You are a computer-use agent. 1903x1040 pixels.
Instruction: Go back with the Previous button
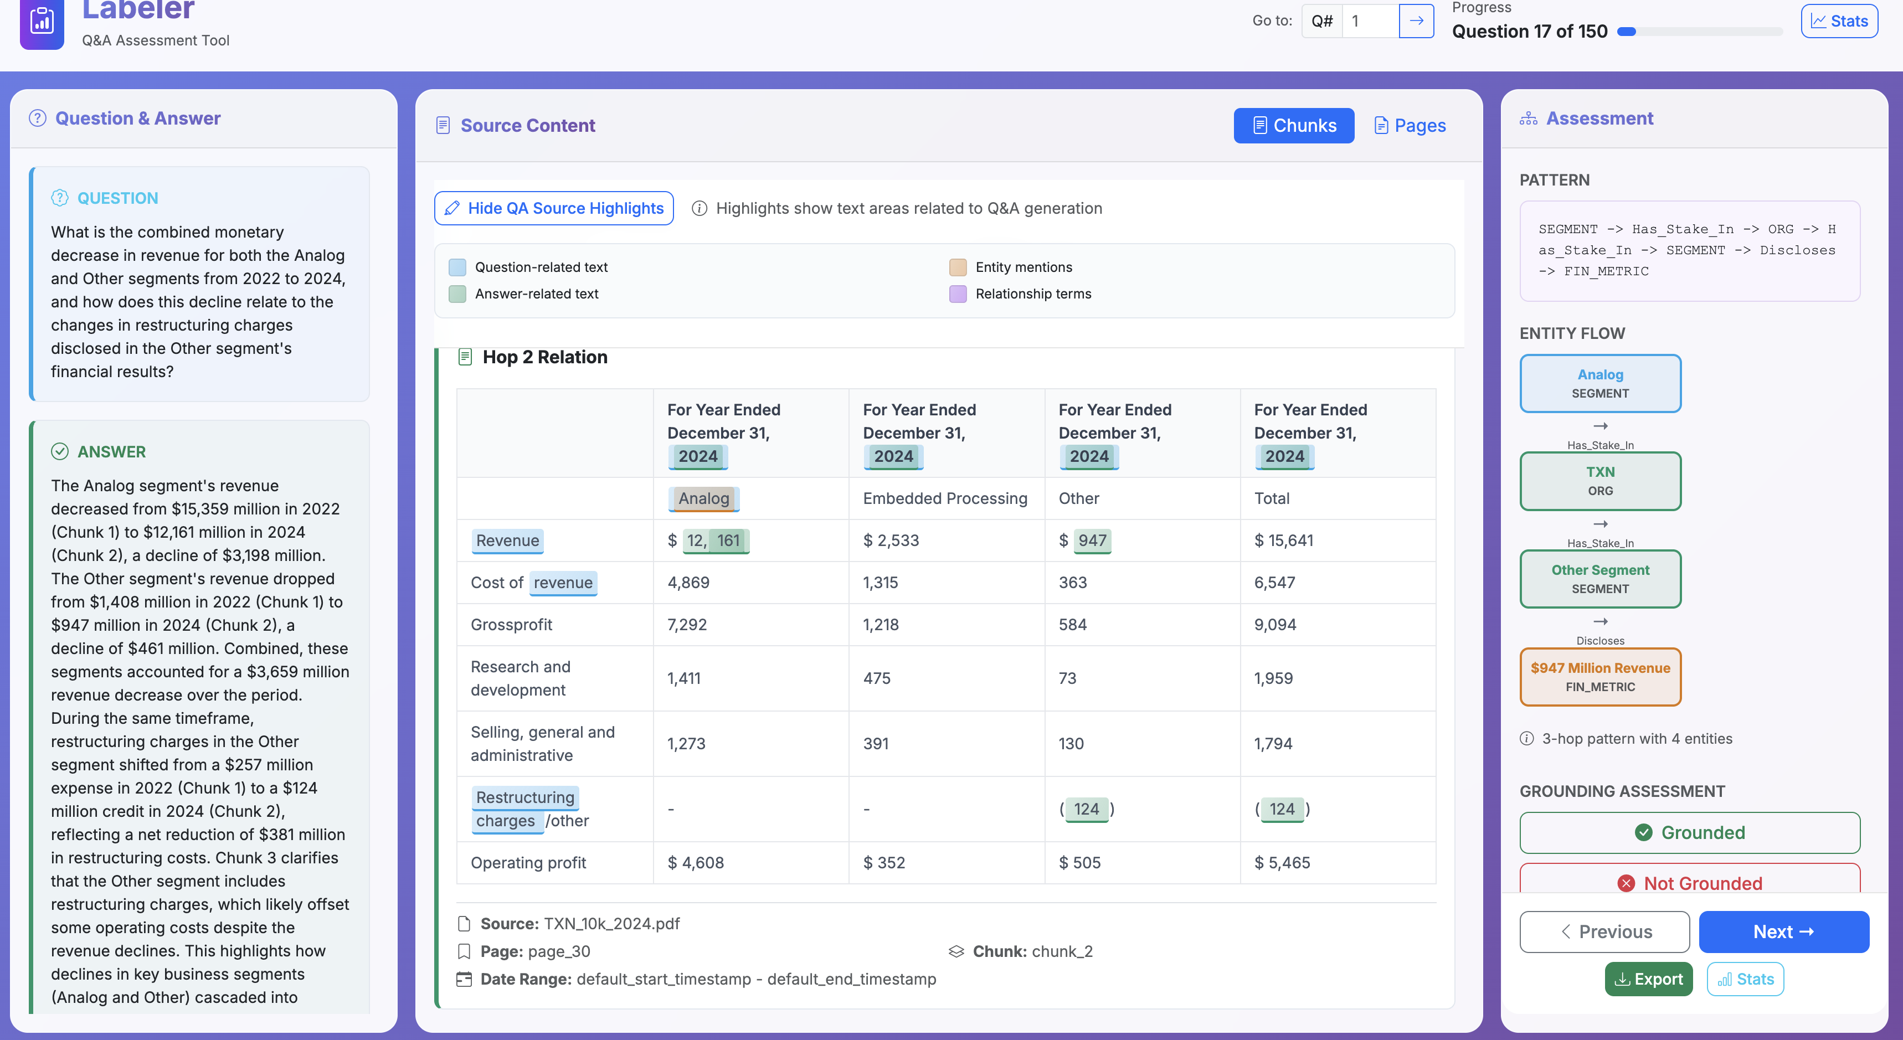tap(1604, 931)
